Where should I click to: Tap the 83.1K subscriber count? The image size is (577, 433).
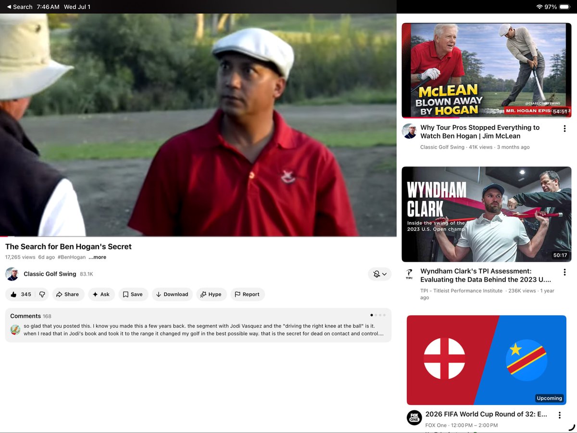[87, 274]
